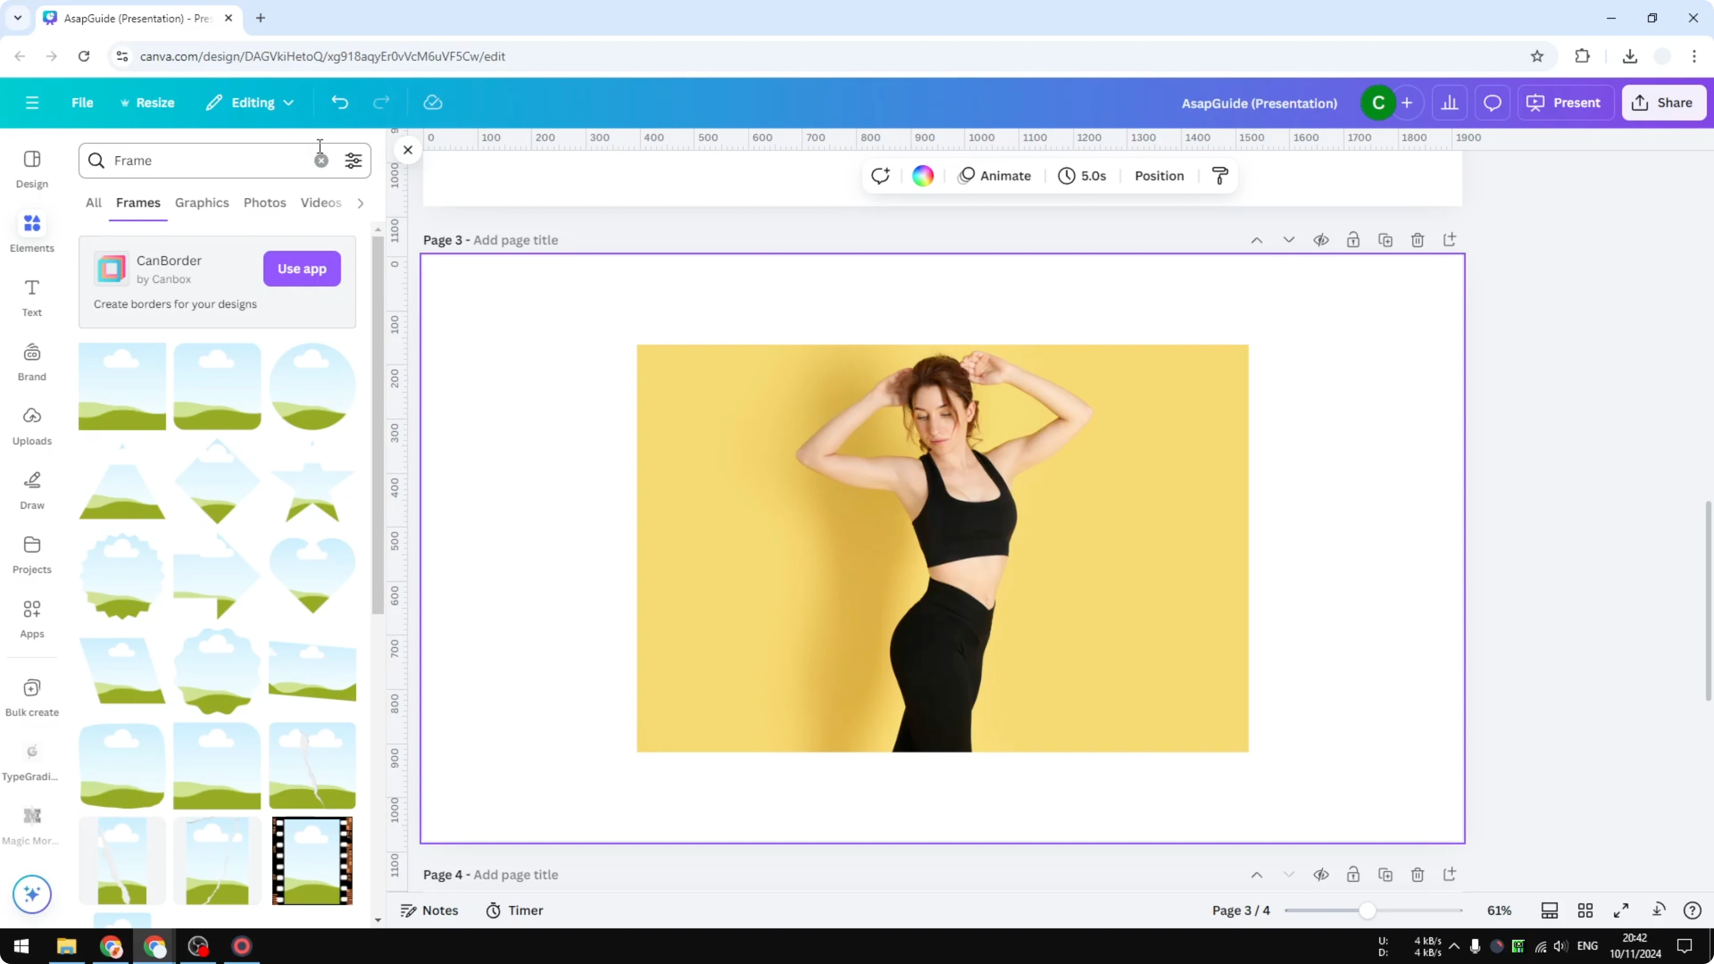Select the Text panel in sidebar
This screenshot has height=964, width=1714.
click(x=31, y=297)
